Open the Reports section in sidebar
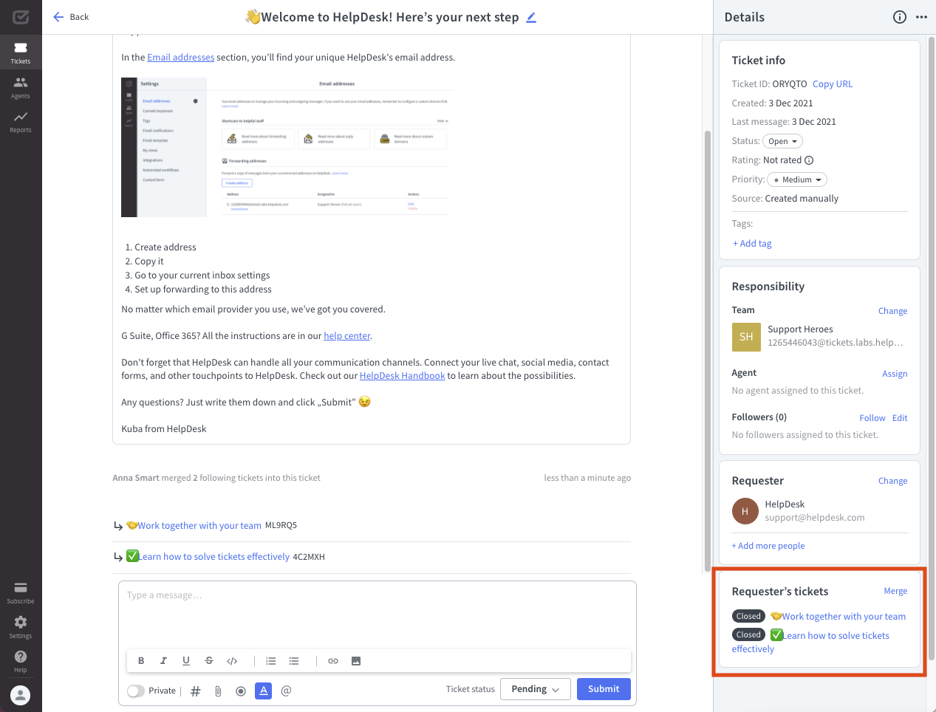Viewport: 936px width, 712px height. [x=21, y=122]
